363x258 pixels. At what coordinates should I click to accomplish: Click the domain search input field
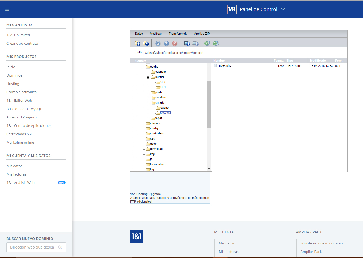[36, 247]
